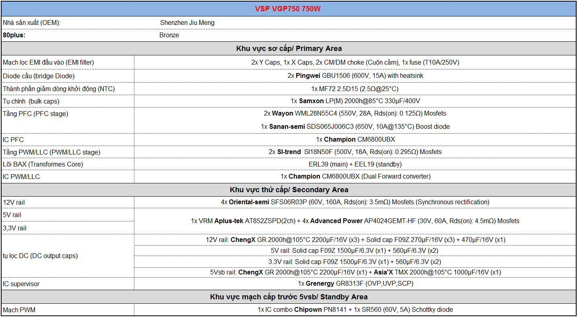Click the Lõi BAX Transformes Core label
Image resolution: width=577 pixels, height=317 pixels.
click(68, 165)
